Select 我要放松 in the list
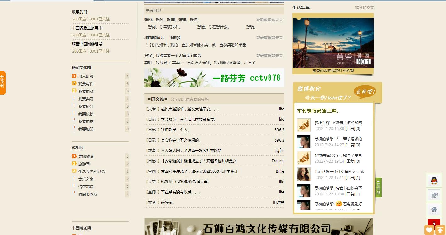The height and width of the screenshot is (235, 446). [86, 114]
